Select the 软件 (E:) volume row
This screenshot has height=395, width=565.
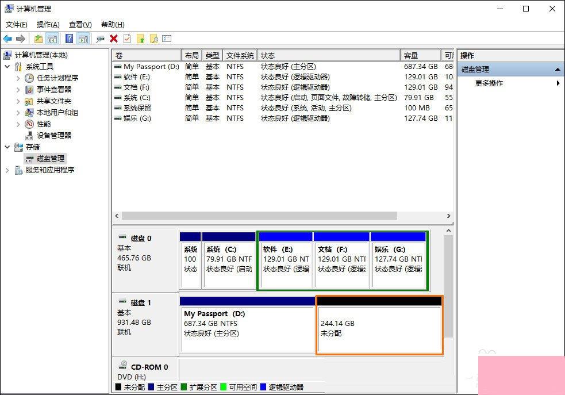pos(283,77)
